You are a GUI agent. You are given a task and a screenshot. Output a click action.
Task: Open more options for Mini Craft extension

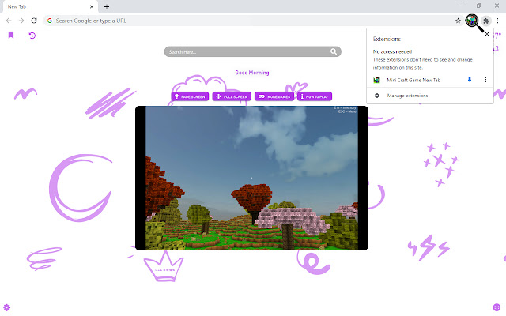(485, 80)
